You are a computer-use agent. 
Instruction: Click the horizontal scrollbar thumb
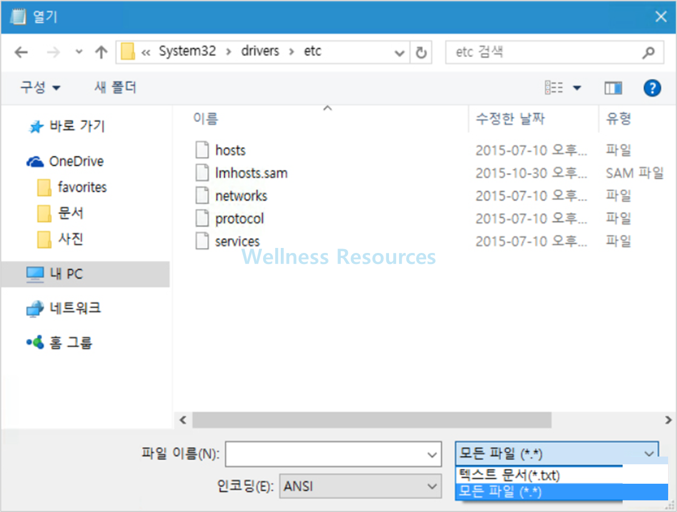(x=372, y=419)
